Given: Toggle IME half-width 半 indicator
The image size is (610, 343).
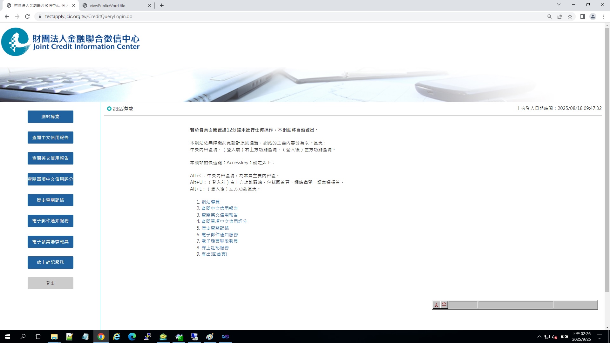Looking at the screenshot, I should (x=444, y=305).
